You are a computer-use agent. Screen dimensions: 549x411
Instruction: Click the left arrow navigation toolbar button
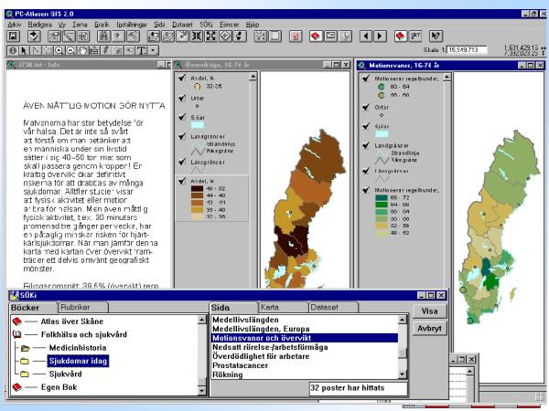pyautogui.click(x=365, y=36)
